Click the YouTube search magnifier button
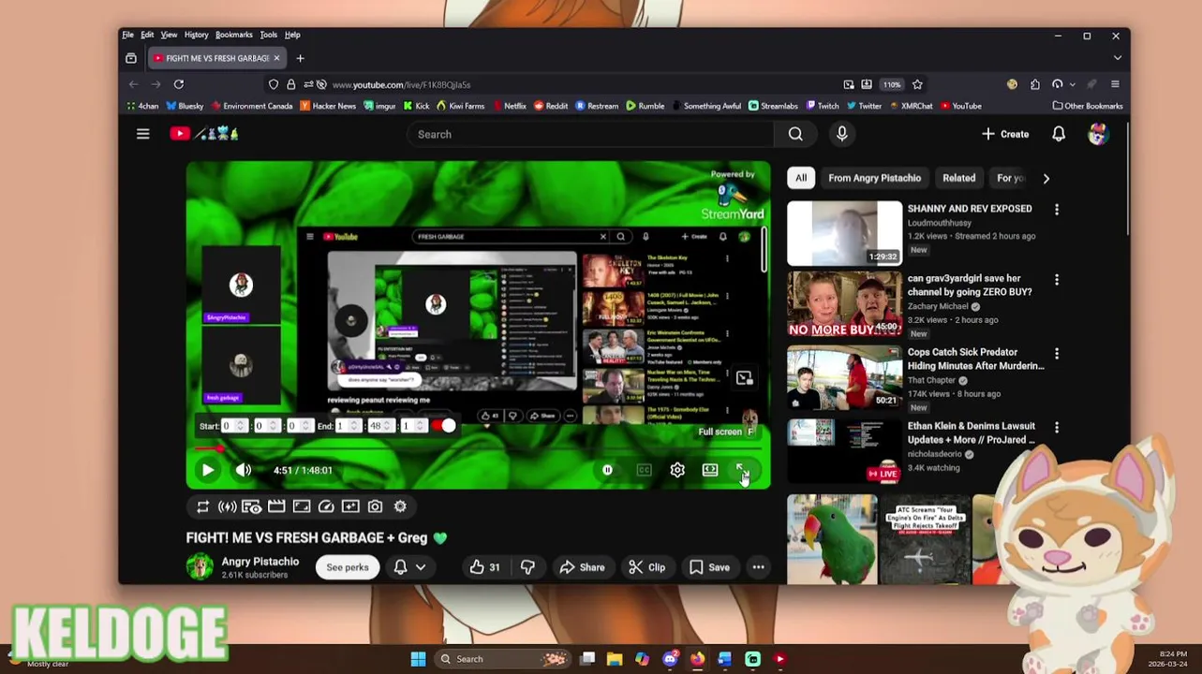 click(x=795, y=134)
